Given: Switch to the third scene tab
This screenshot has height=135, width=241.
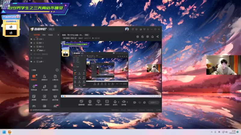Looking at the screenshot, I should click(x=50, y=35).
